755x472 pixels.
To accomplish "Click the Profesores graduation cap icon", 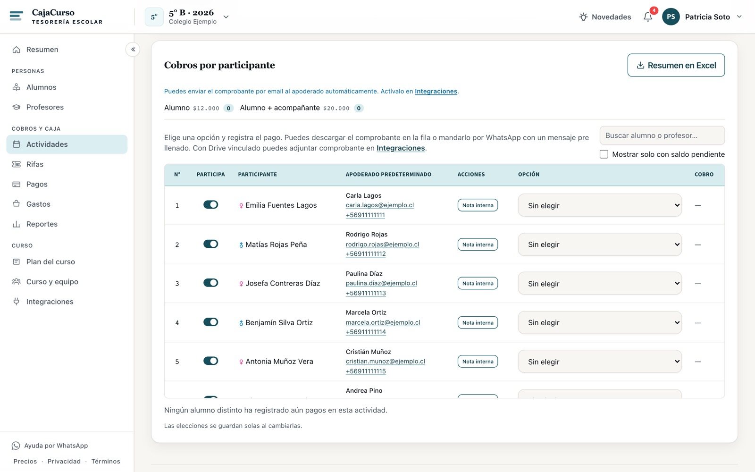I will coord(17,107).
